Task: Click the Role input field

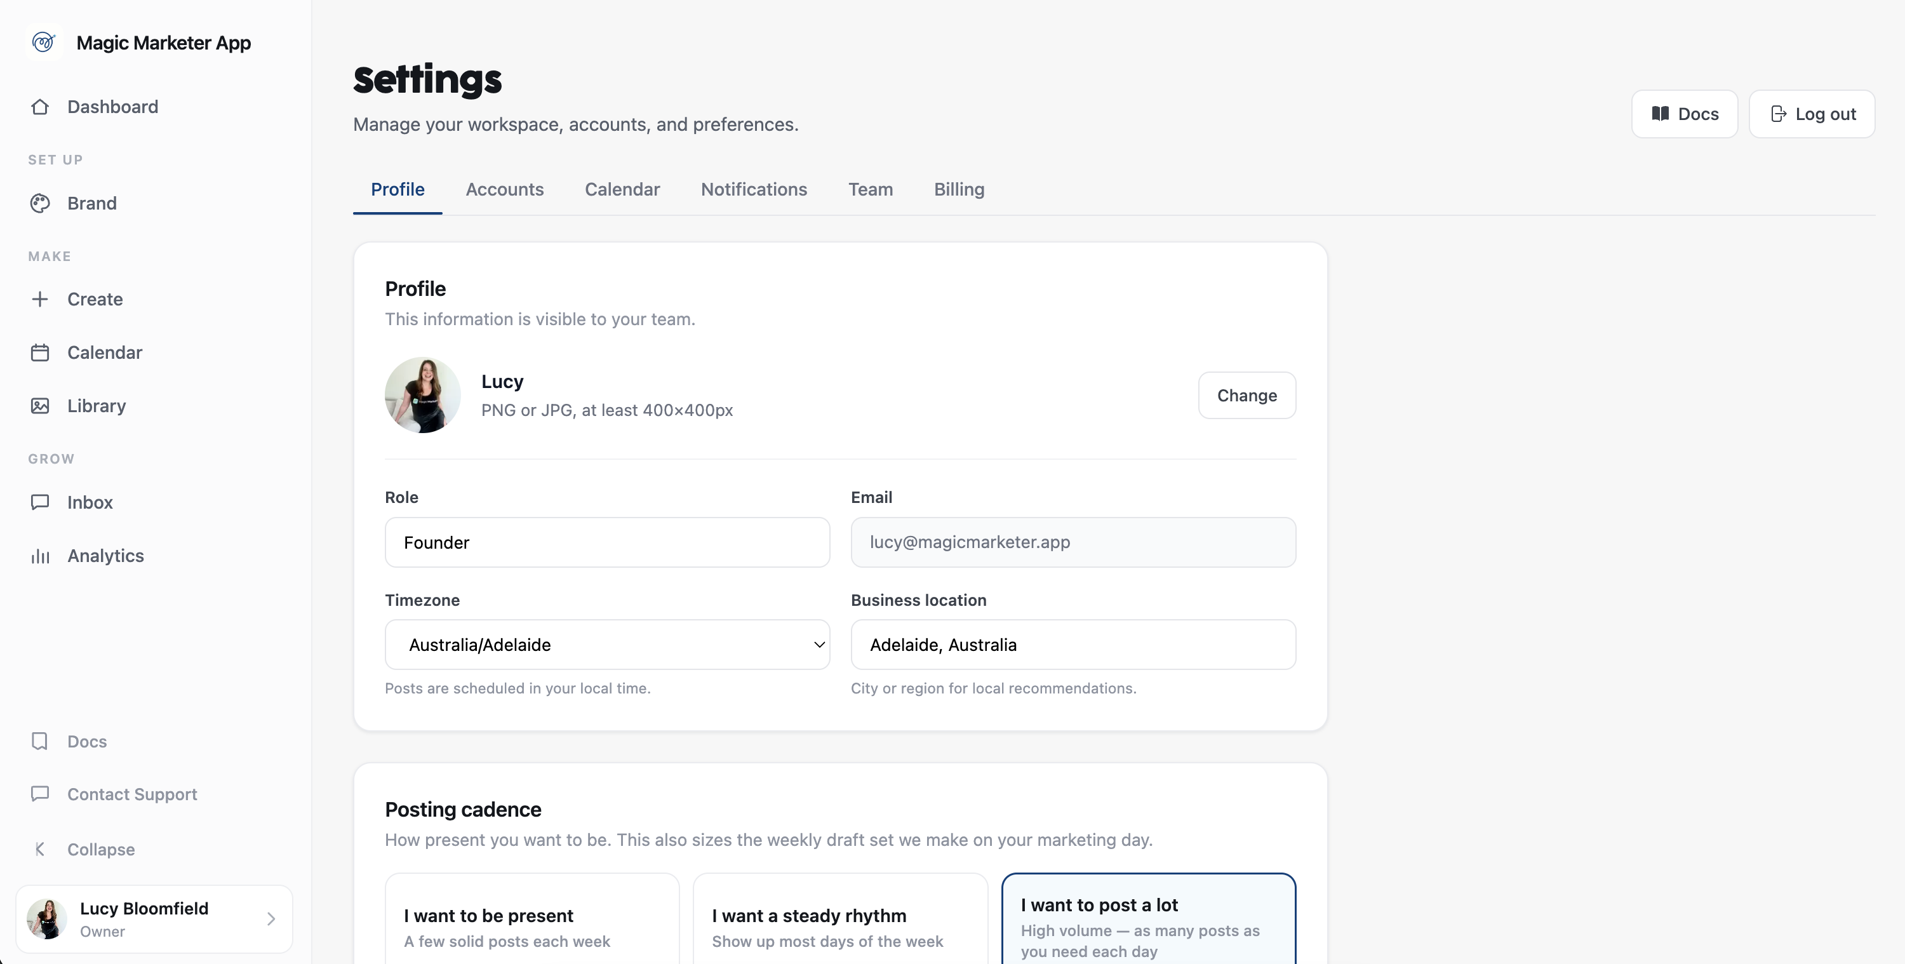Action: (x=607, y=542)
